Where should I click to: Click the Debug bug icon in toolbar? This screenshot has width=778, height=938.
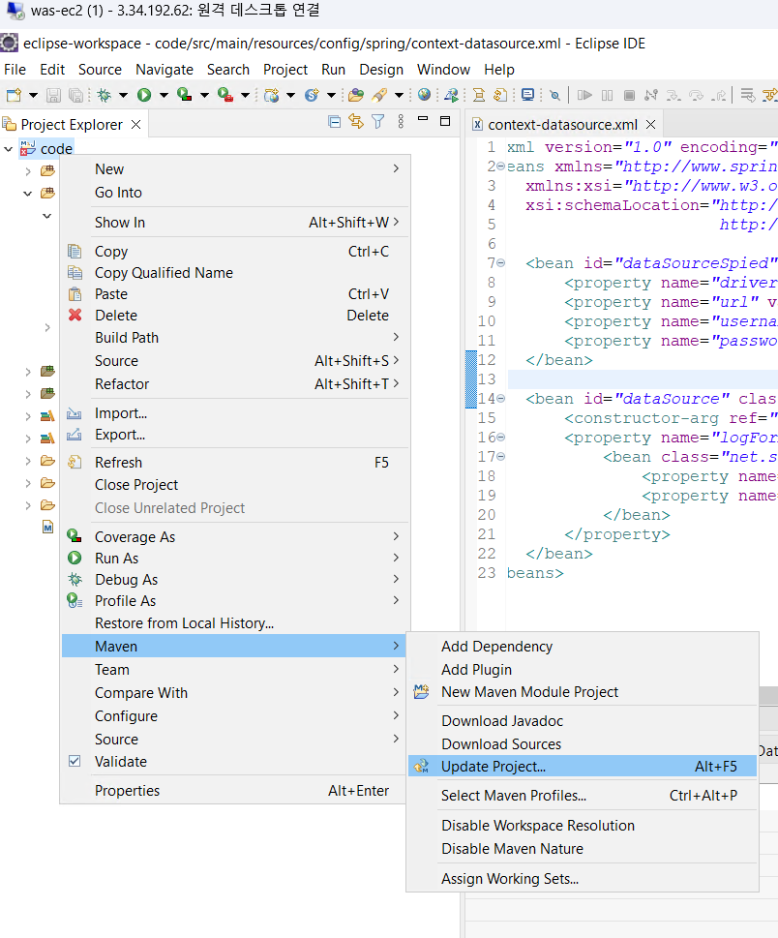coord(105,95)
